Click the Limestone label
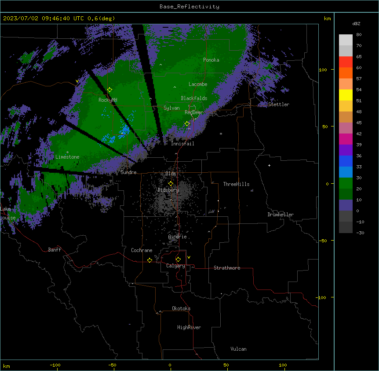This screenshot has height=371, width=379. 67,157
